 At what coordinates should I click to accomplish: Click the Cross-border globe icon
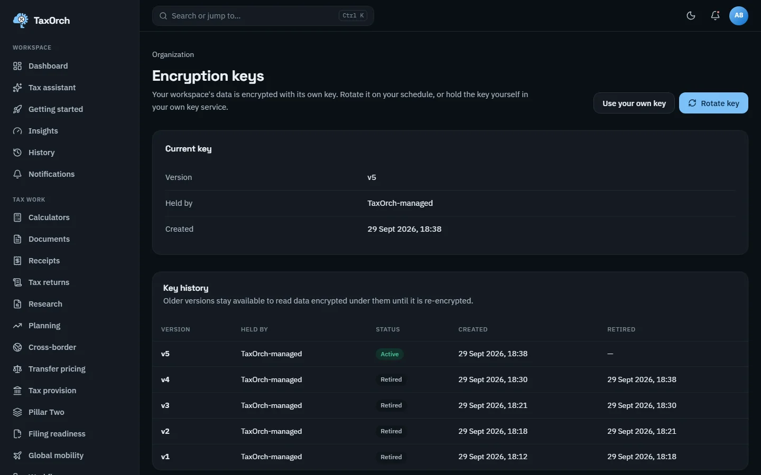pos(17,347)
